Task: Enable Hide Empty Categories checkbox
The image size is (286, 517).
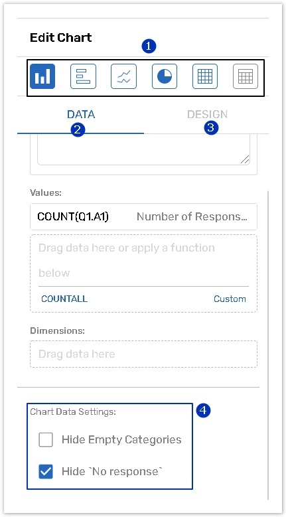Action: click(46, 440)
